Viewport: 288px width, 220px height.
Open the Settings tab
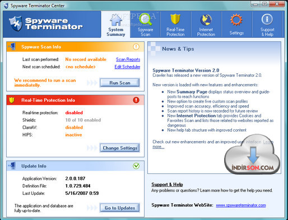(x=236, y=25)
